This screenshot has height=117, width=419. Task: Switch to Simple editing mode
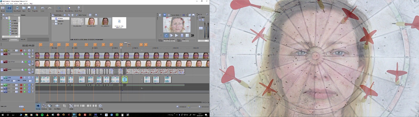point(3,9)
